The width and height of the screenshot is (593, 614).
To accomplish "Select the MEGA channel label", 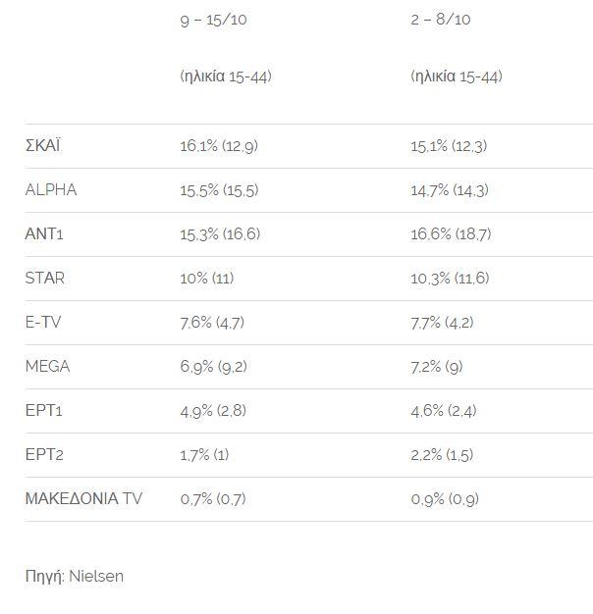I will tap(47, 367).
